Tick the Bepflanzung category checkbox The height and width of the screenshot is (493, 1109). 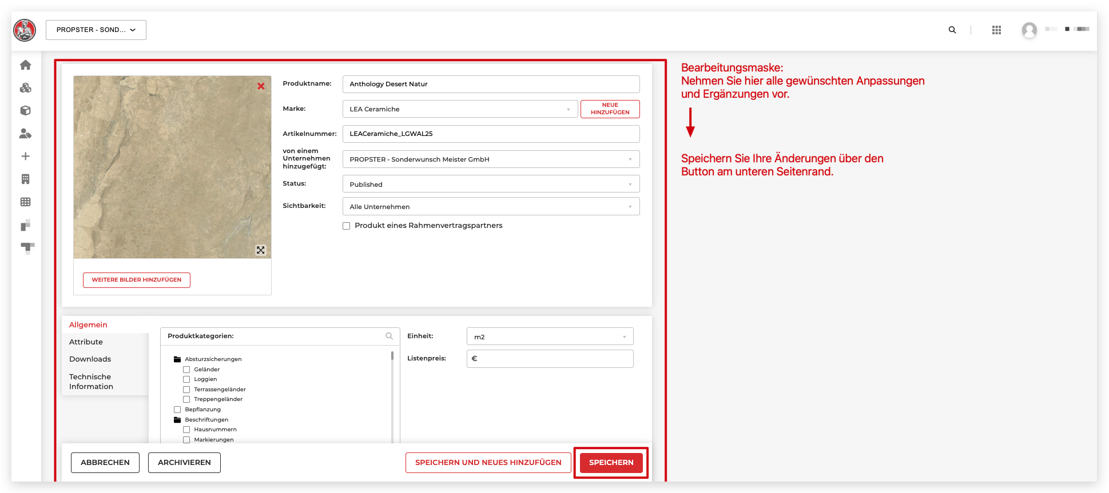pyautogui.click(x=177, y=410)
